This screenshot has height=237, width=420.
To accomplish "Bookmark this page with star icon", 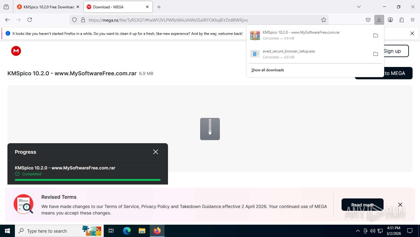I will point(324,20).
